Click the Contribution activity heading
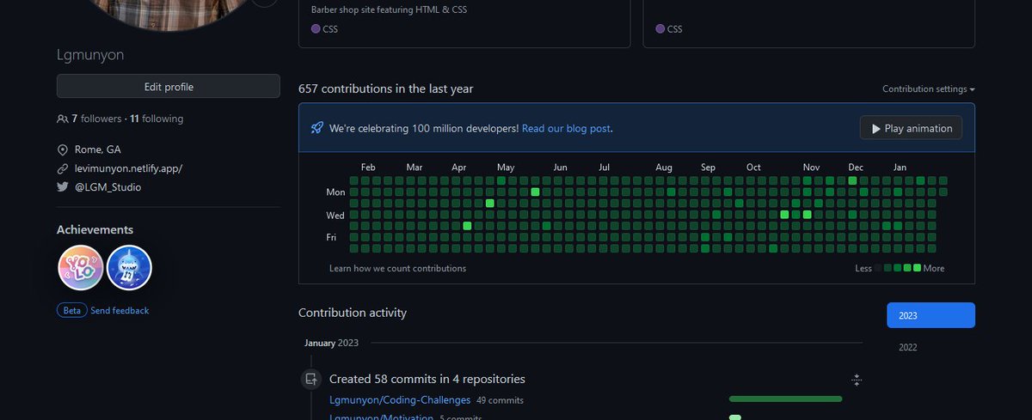Screen dimensions: 1032x420 coord(353,313)
